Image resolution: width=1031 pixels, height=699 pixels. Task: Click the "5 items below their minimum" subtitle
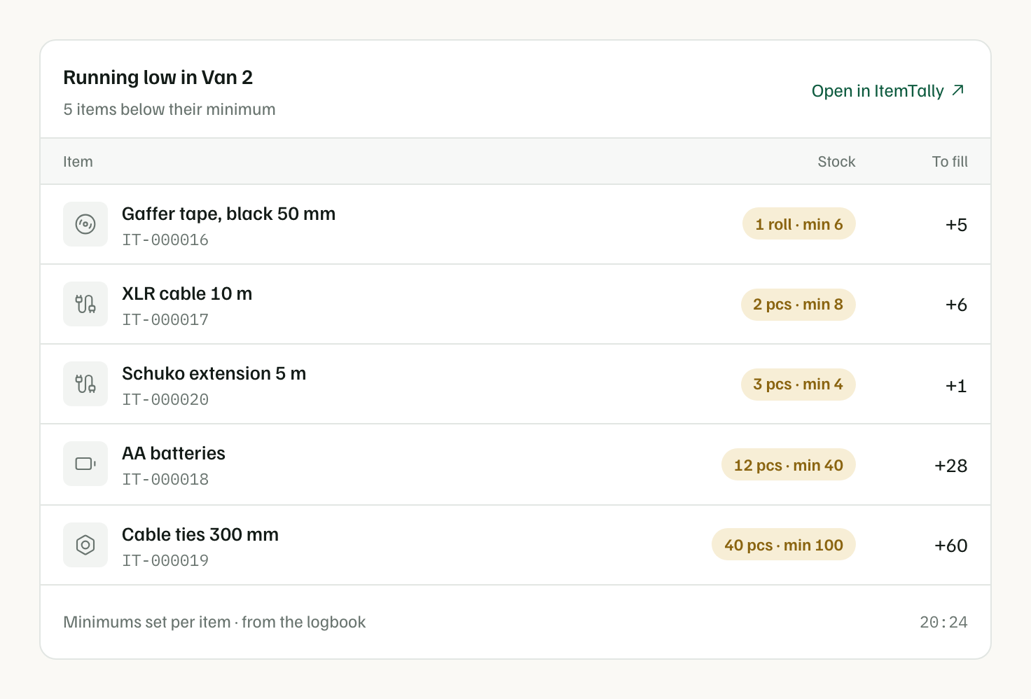[x=169, y=109]
